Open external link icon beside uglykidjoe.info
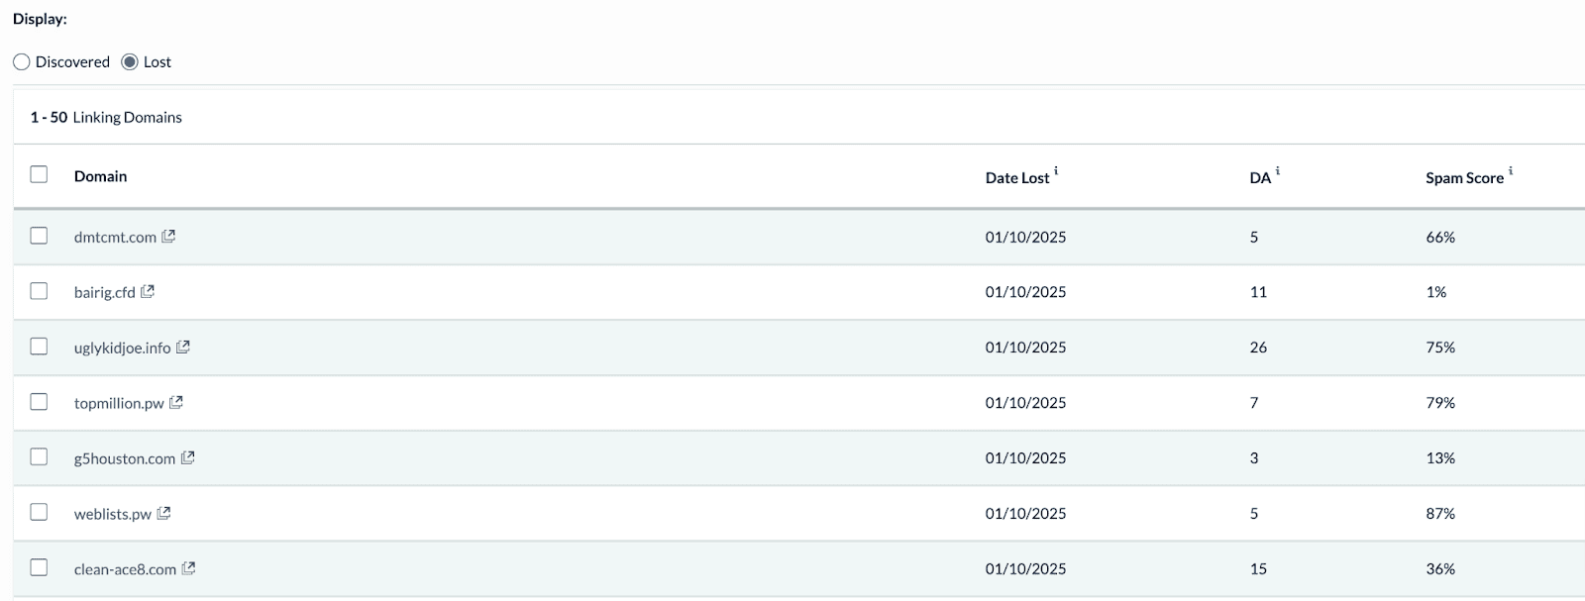The height and width of the screenshot is (601, 1585). coord(183,348)
